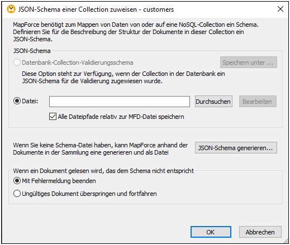The width and height of the screenshot is (290, 245).
Task: Click heading 'Wenn ein Dokument gelesen wird'
Action: pyautogui.click(x=59, y=171)
